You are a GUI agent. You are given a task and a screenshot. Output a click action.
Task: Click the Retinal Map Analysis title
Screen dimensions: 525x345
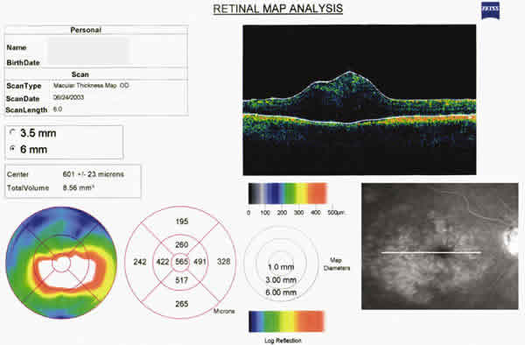point(278,9)
